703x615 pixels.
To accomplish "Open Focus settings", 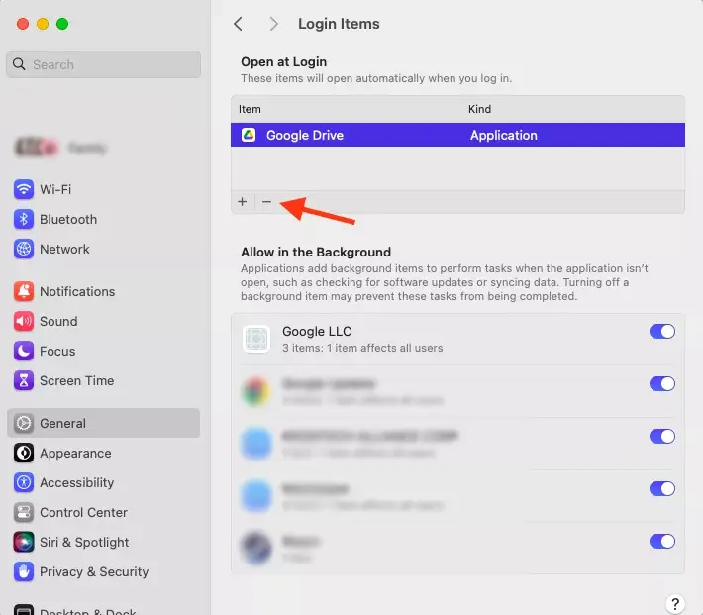I will pos(103,351).
